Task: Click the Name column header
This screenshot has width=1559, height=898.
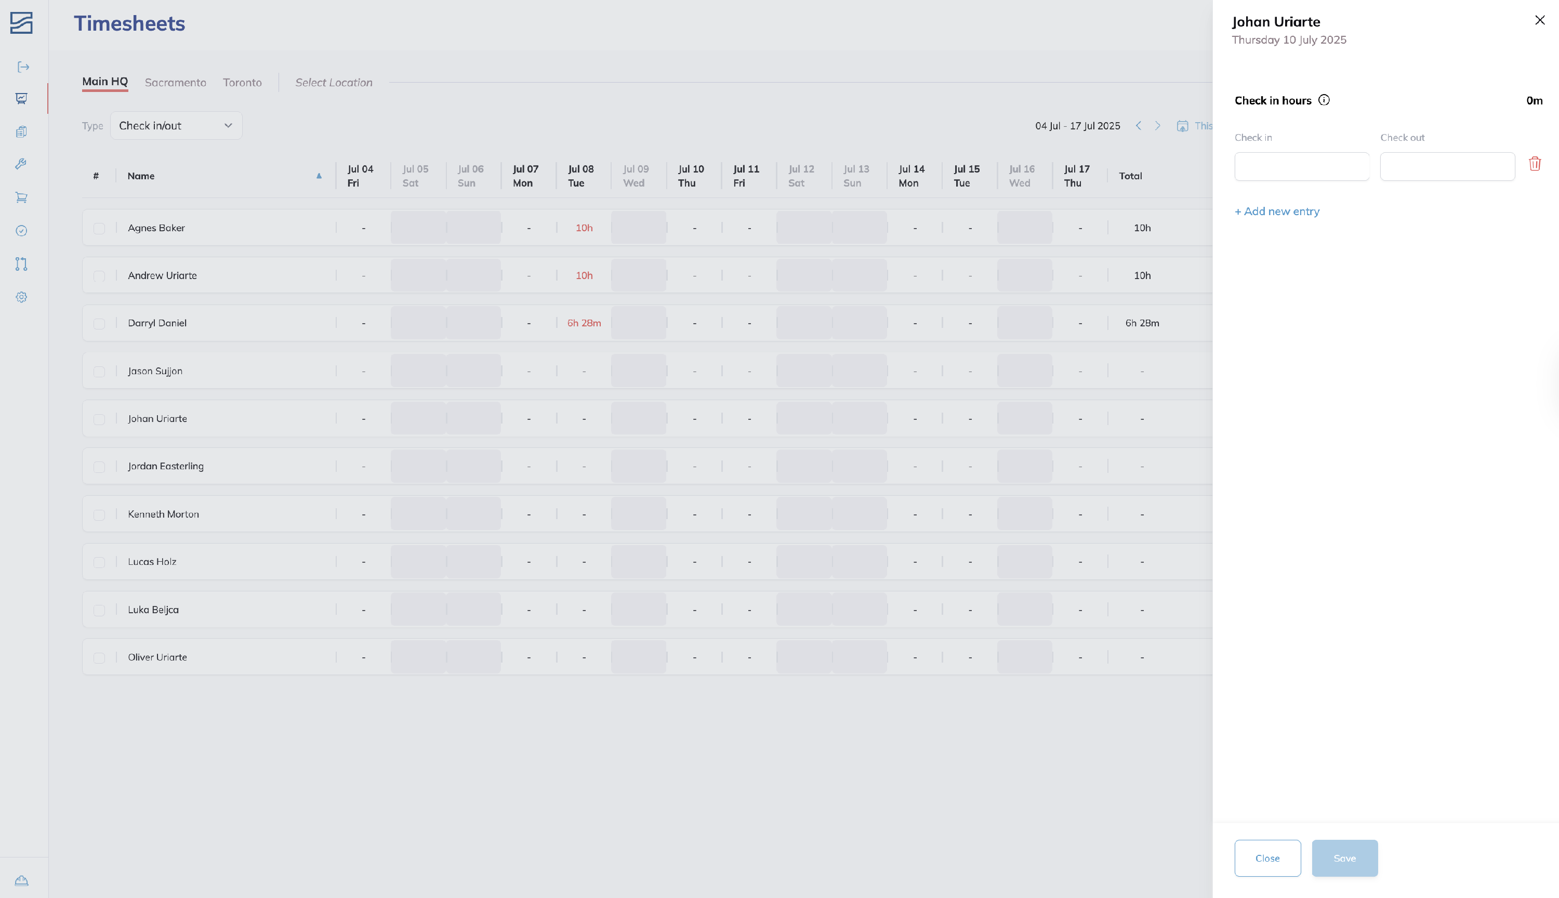Action: (x=141, y=176)
